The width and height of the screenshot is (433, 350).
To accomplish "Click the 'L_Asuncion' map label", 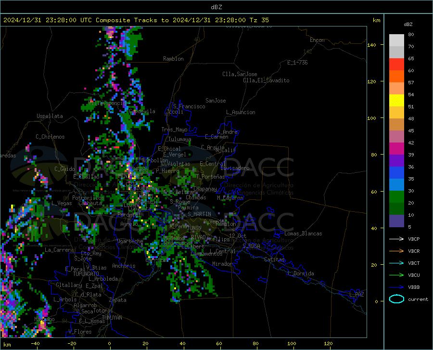I will pyautogui.click(x=241, y=112).
